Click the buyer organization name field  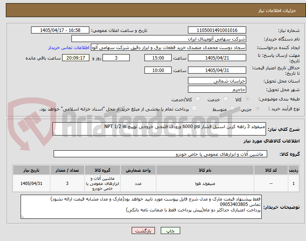pyautogui.click(x=159, y=39)
